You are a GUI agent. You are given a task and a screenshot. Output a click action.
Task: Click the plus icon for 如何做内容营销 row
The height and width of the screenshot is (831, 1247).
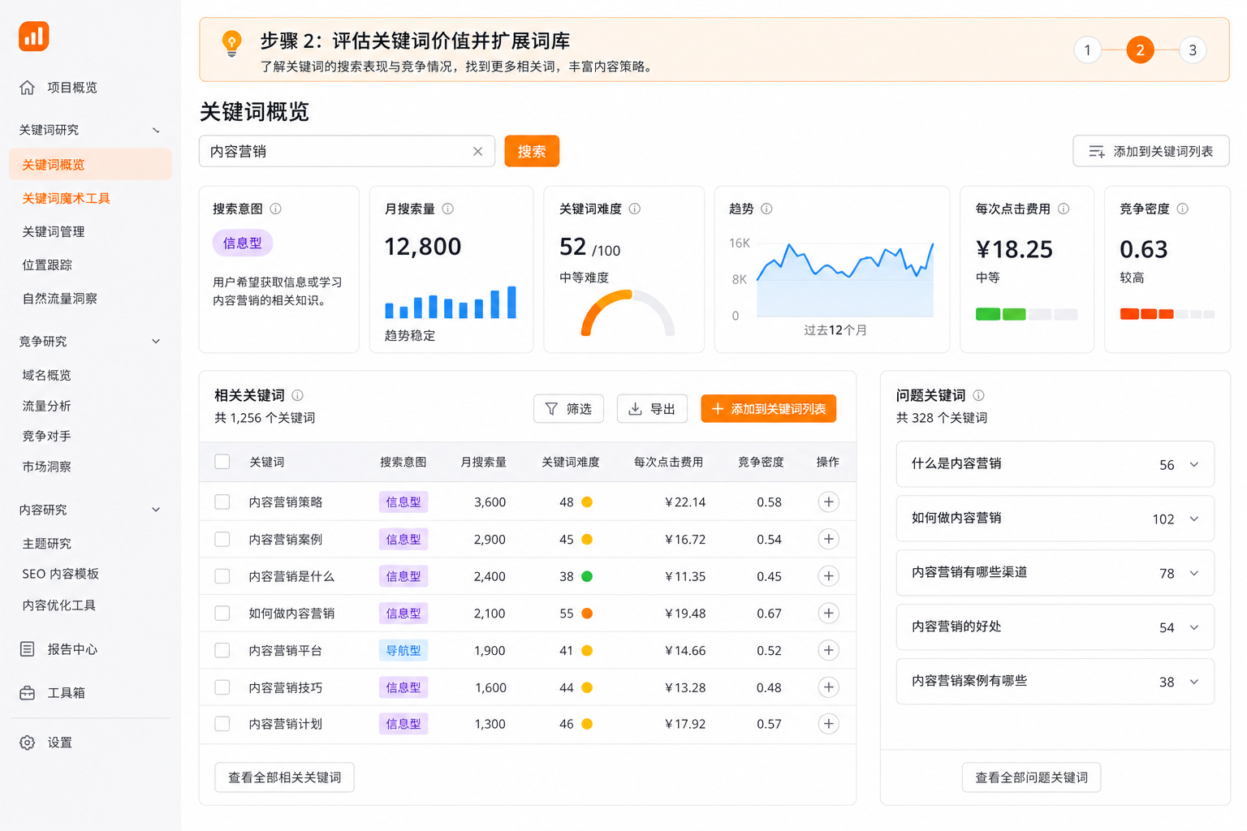tap(828, 613)
